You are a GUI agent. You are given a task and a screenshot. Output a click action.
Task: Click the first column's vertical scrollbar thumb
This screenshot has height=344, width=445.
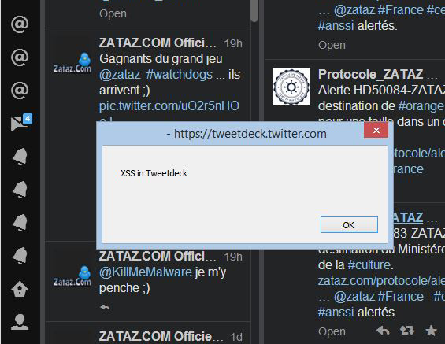(254, 11)
